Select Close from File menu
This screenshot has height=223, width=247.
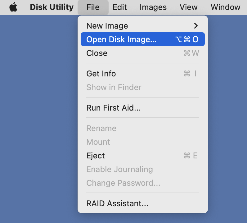pyautogui.click(x=143, y=53)
